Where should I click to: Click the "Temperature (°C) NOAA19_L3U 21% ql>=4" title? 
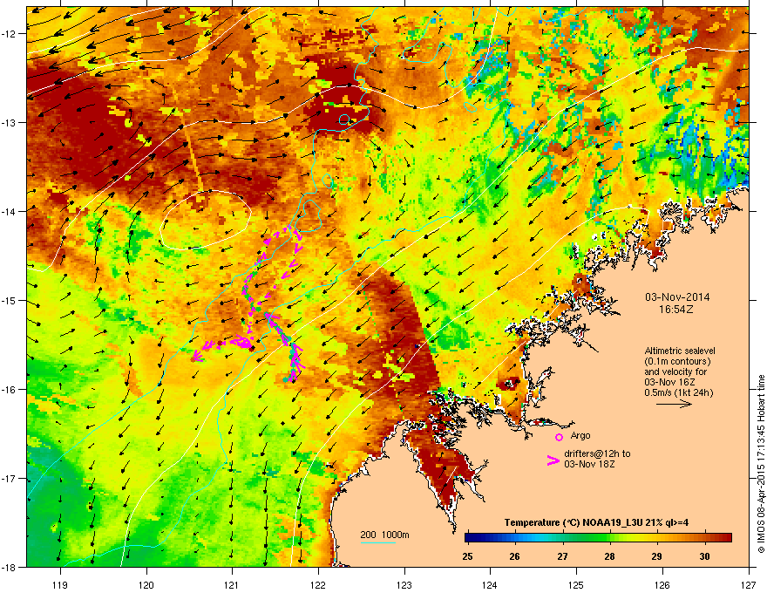coord(596,522)
